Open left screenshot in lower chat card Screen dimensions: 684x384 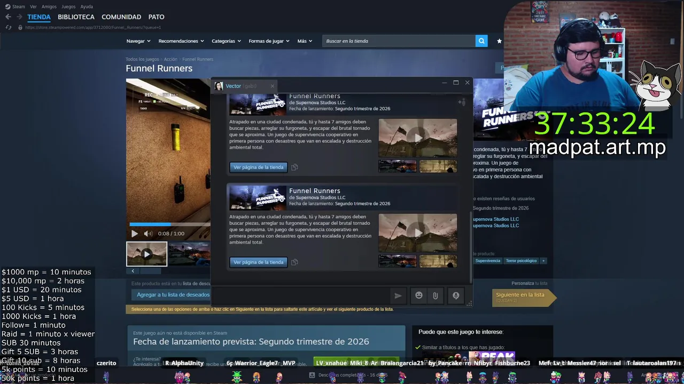pyautogui.click(x=398, y=261)
